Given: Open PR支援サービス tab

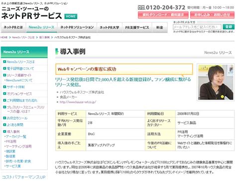Looking at the screenshot, I should [x=137, y=27].
